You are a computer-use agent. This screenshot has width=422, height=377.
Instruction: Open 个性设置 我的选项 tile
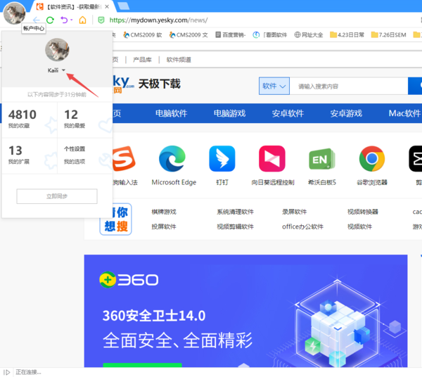(x=85, y=156)
